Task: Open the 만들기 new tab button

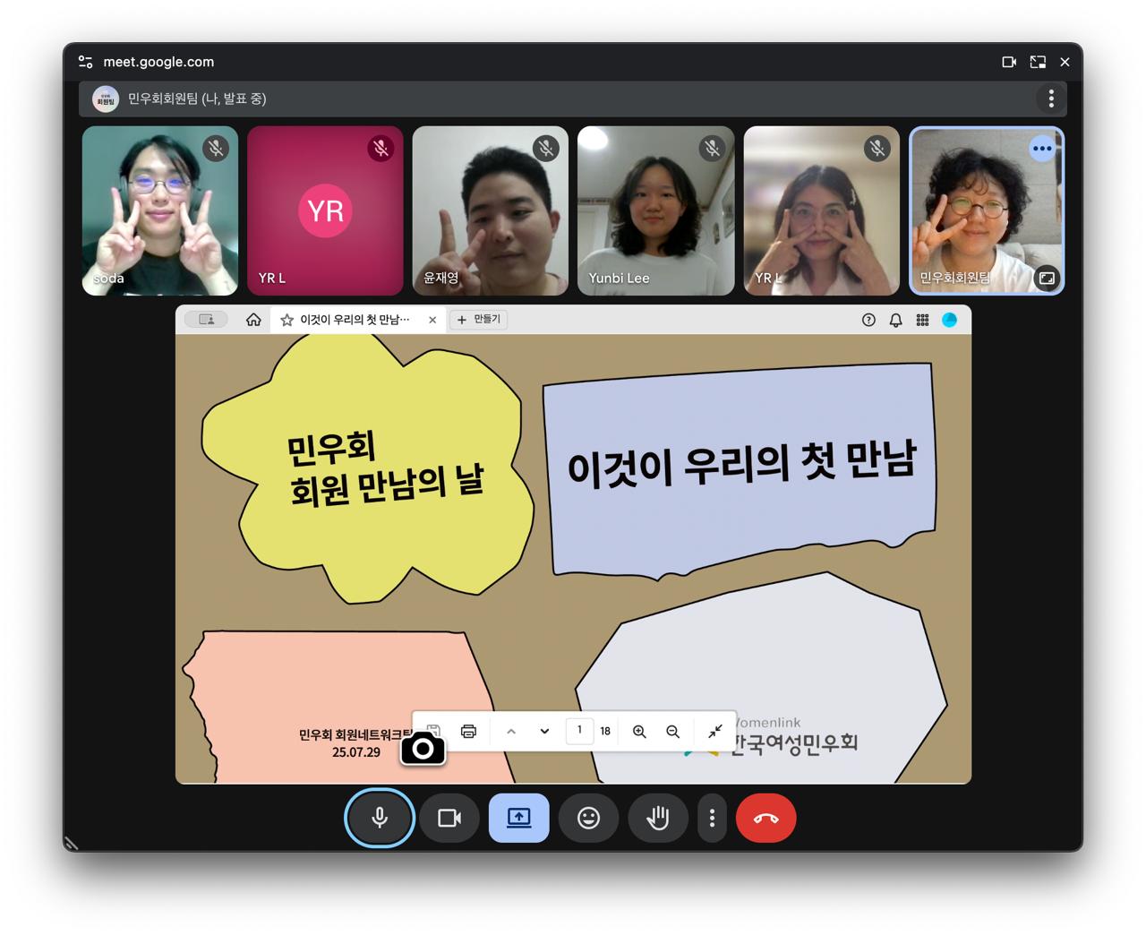Action: pos(479,320)
